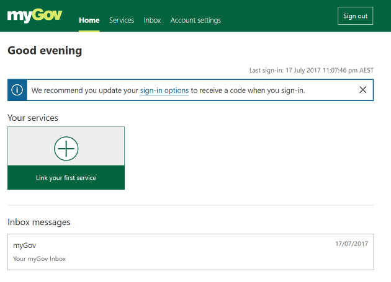Open the Home tab
This screenshot has height=282, width=391.
click(x=89, y=20)
